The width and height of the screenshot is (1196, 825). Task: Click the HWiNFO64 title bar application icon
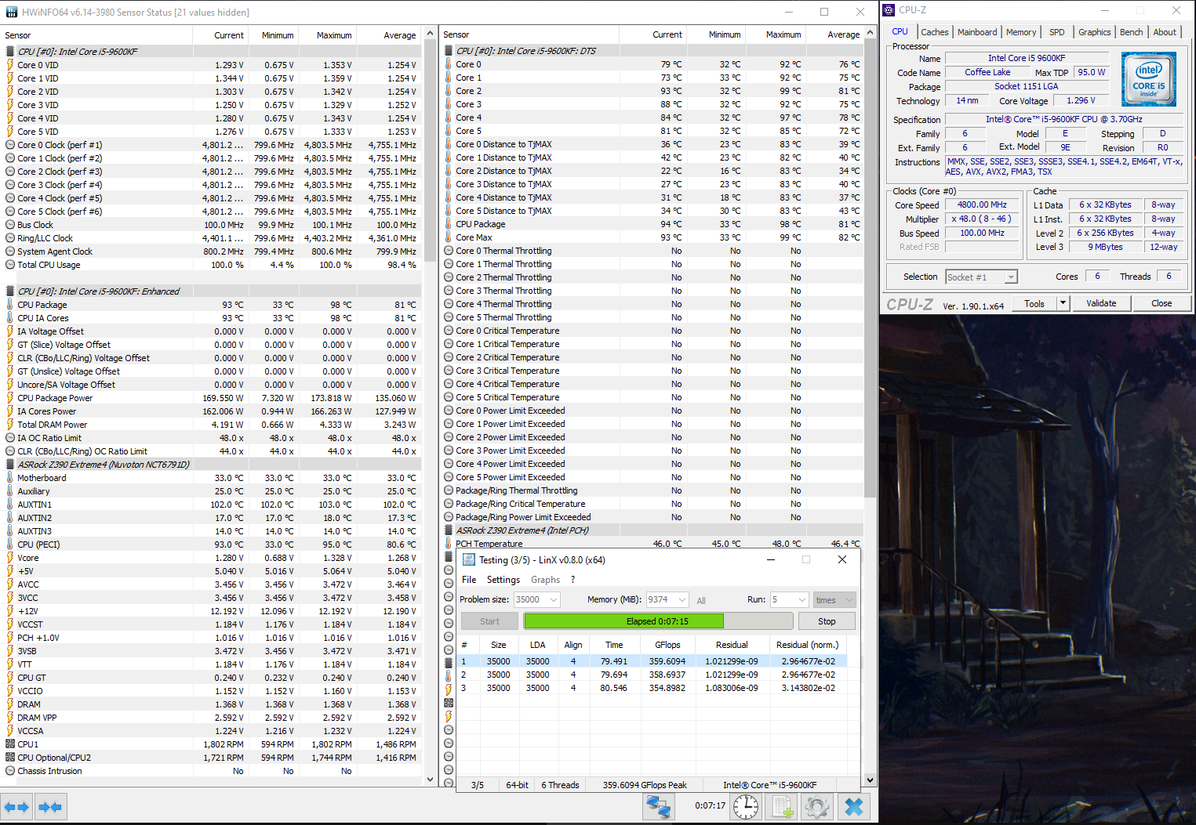12,12
